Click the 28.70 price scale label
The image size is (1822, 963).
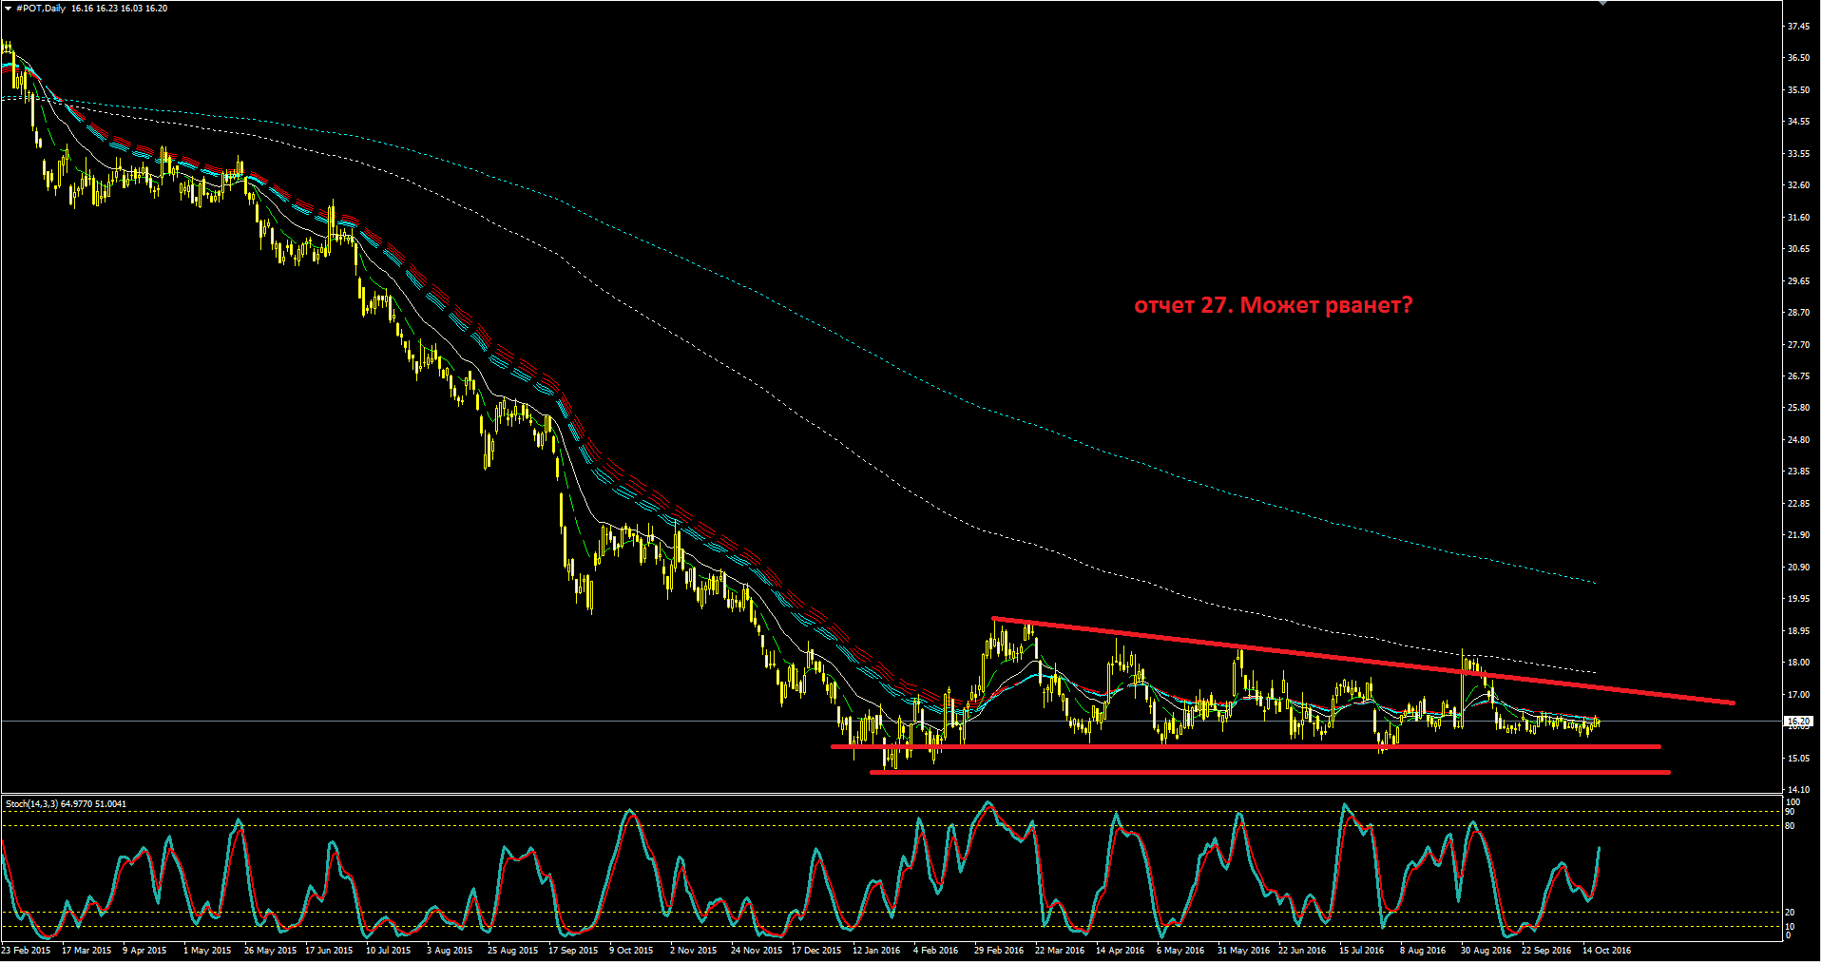[x=1797, y=313]
